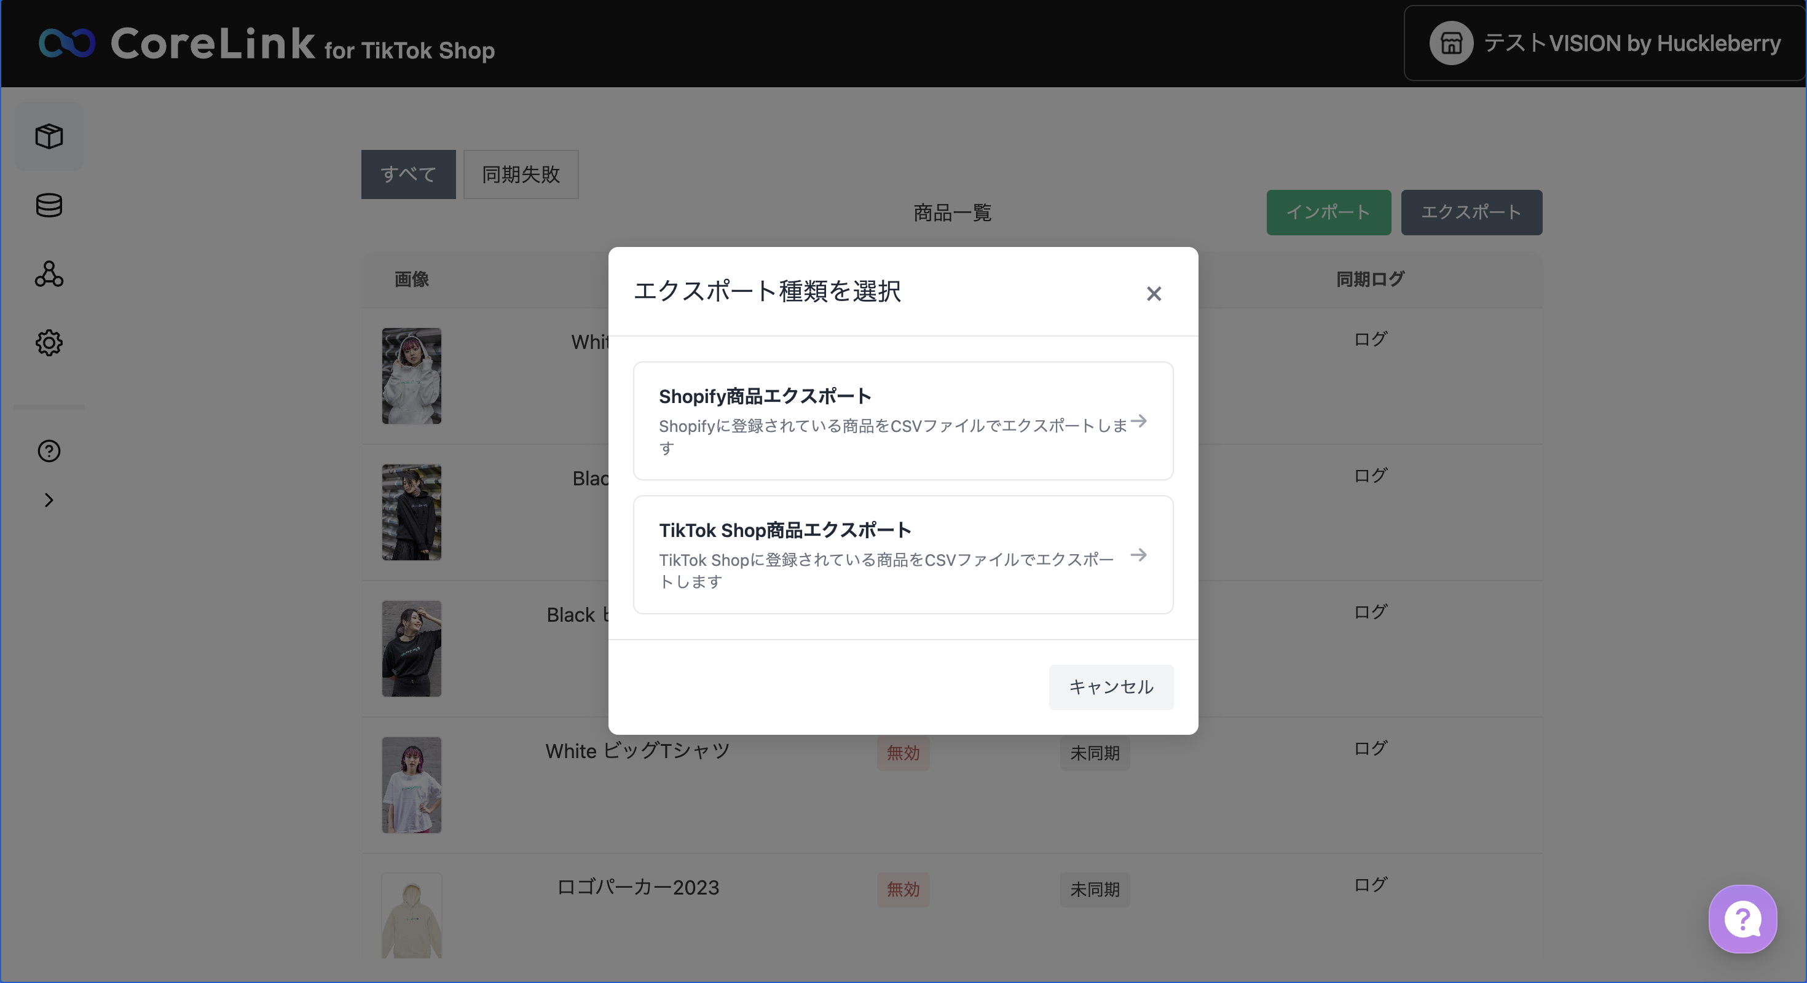Switch to the 同期失敗 tab

521,174
